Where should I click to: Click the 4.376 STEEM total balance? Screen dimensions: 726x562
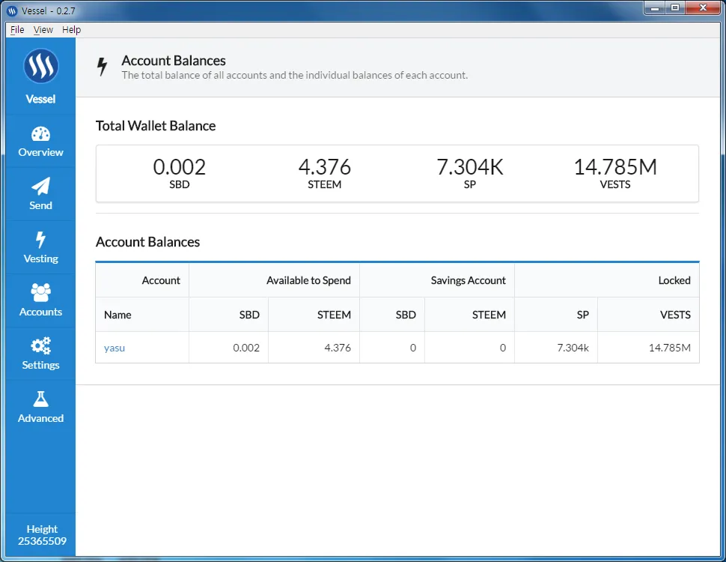325,173
